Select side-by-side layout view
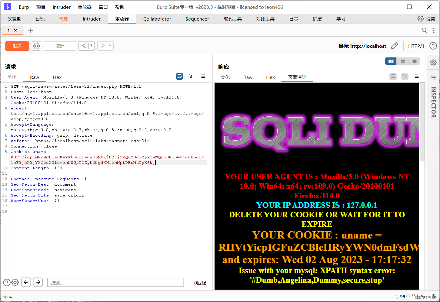 click(x=391, y=61)
